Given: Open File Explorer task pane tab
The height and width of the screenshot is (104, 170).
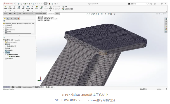Looking at the screenshot, I should click(x=166, y=24).
